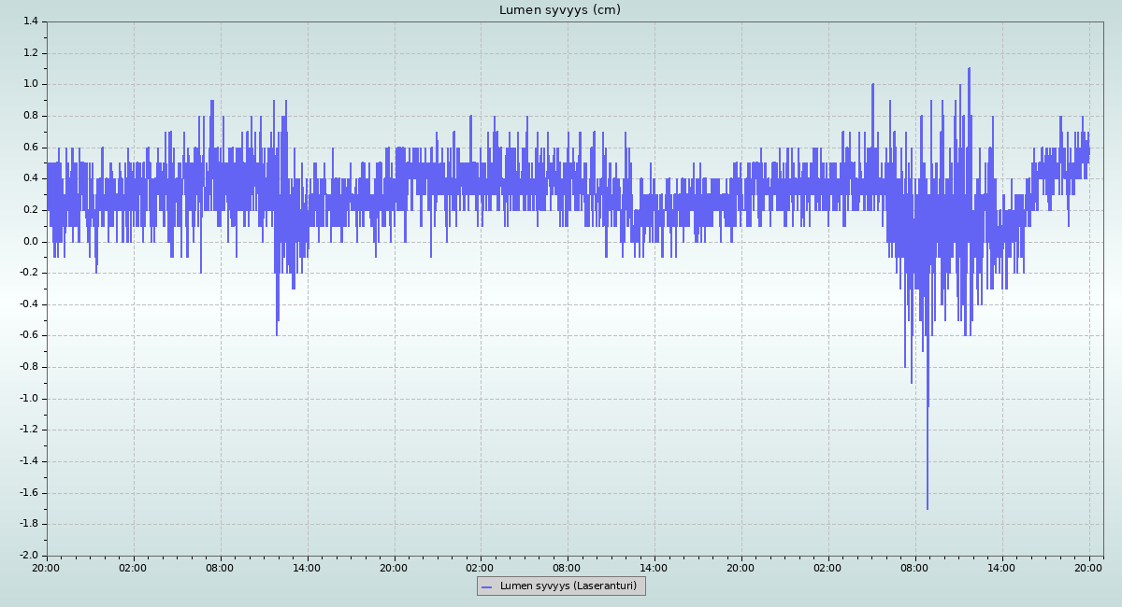
Task: Click the chart title "Lumen syvyys (cm)"
Action: 559,10
